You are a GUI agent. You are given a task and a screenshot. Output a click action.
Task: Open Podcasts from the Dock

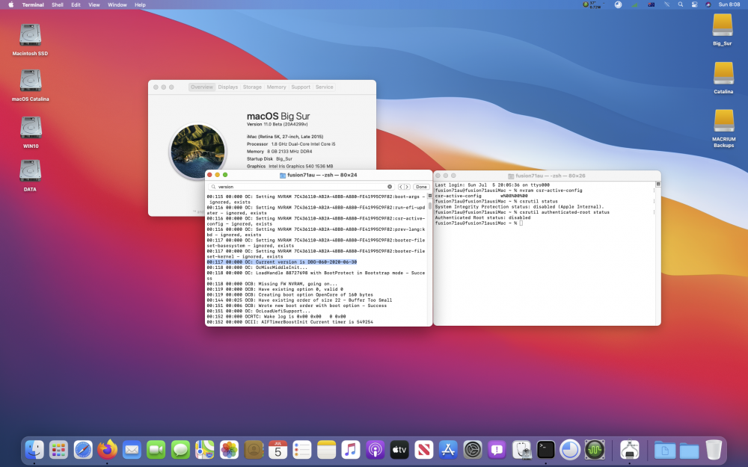375,449
